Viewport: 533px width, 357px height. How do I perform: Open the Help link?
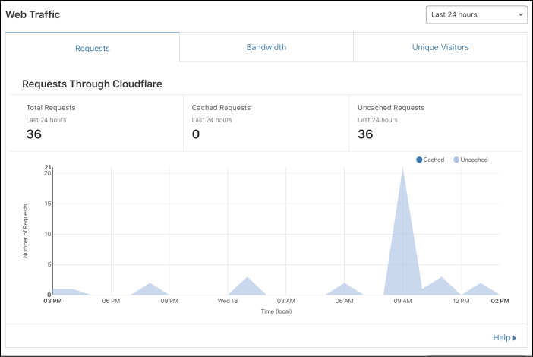[x=501, y=337]
